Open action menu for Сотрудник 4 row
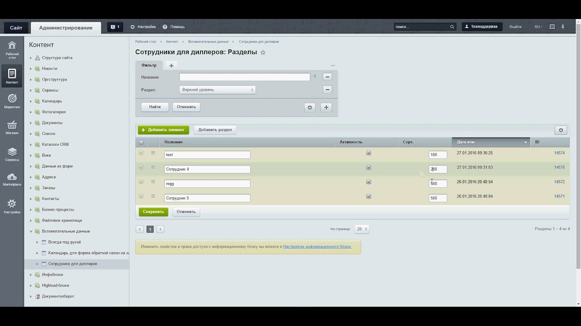The height and width of the screenshot is (326, 581). pyautogui.click(x=153, y=168)
